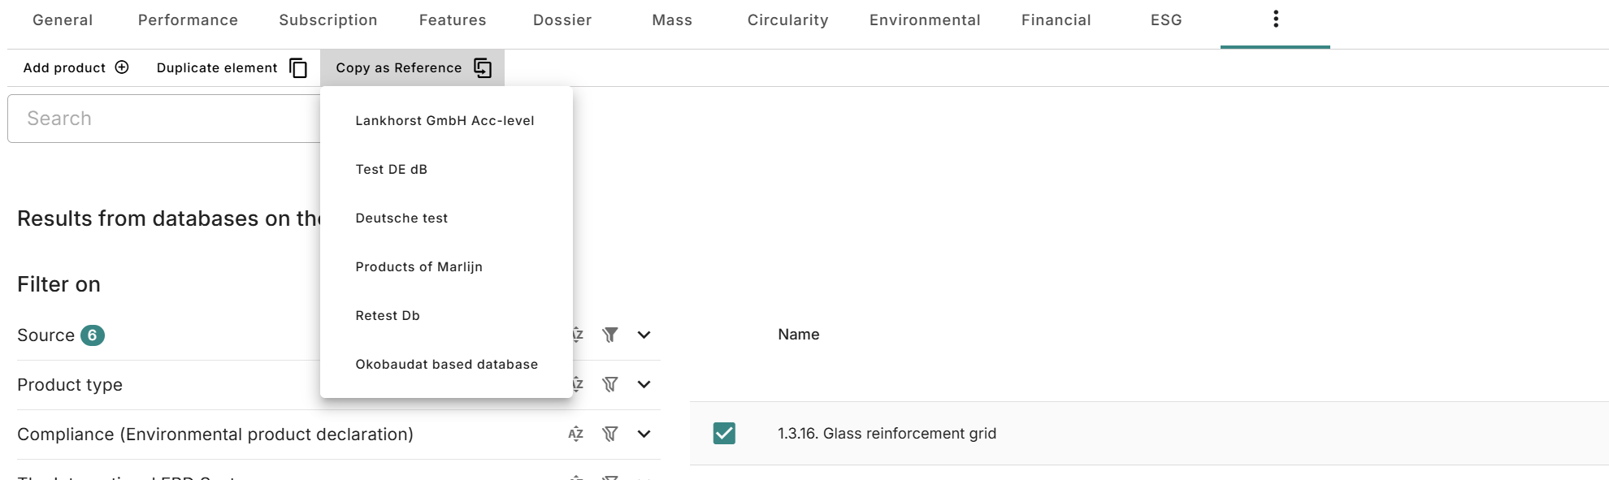Focus the Search input field
This screenshot has width=1609, height=480.
pyautogui.click(x=164, y=119)
